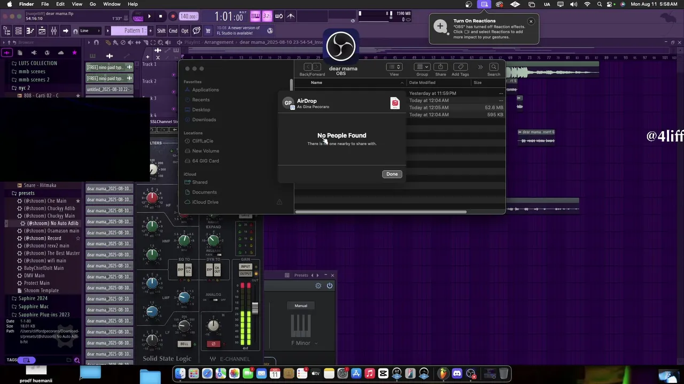Start playback with FL Studio play button

(x=149, y=17)
